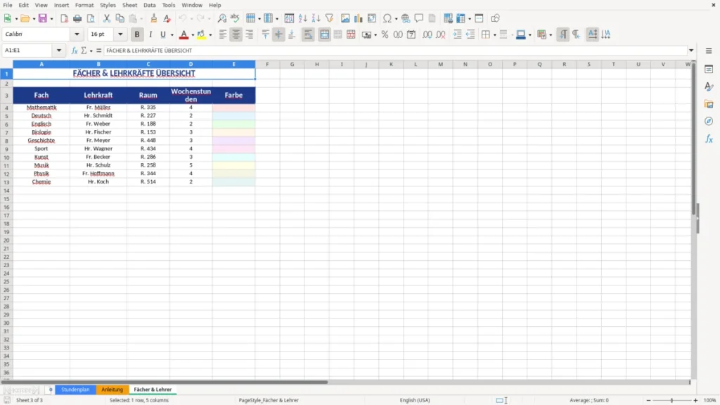Toggle center horizontal alignment
Viewport: 720px width, 405px height.
(x=236, y=34)
